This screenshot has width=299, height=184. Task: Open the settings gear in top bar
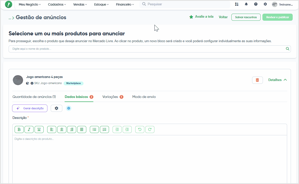point(265,4)
